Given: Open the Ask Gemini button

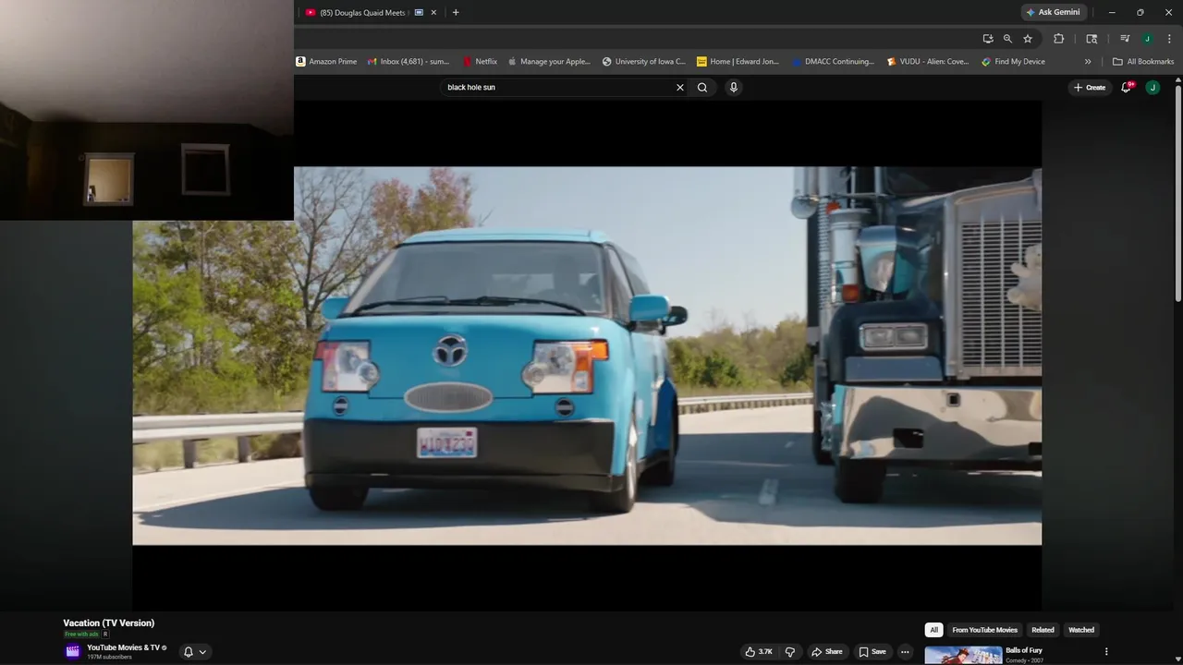Looking at the screenshot, I should [x=1053, y=12].
